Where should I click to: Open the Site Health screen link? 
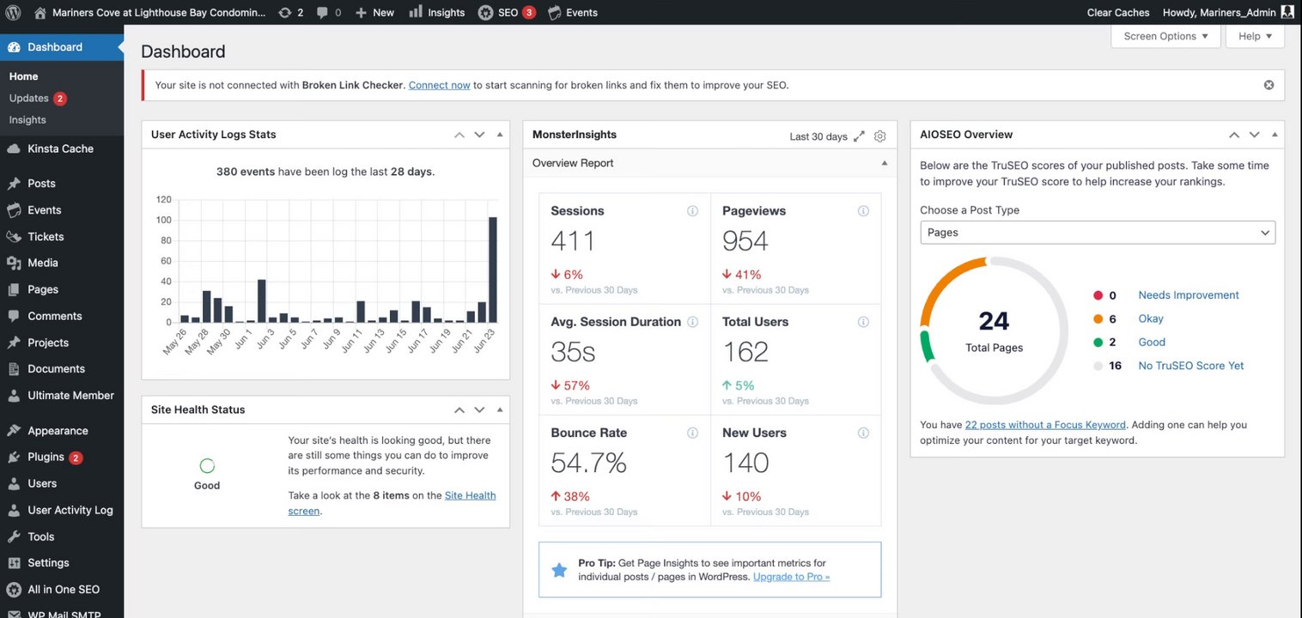pyautogui.click(x=392, y=503)
